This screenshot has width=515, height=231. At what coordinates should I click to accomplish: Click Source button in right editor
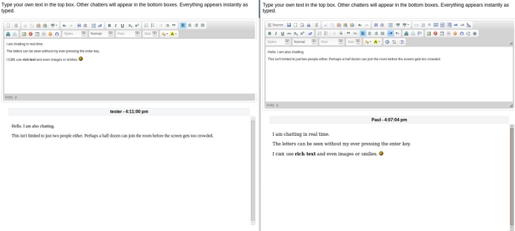coord(275,25)
